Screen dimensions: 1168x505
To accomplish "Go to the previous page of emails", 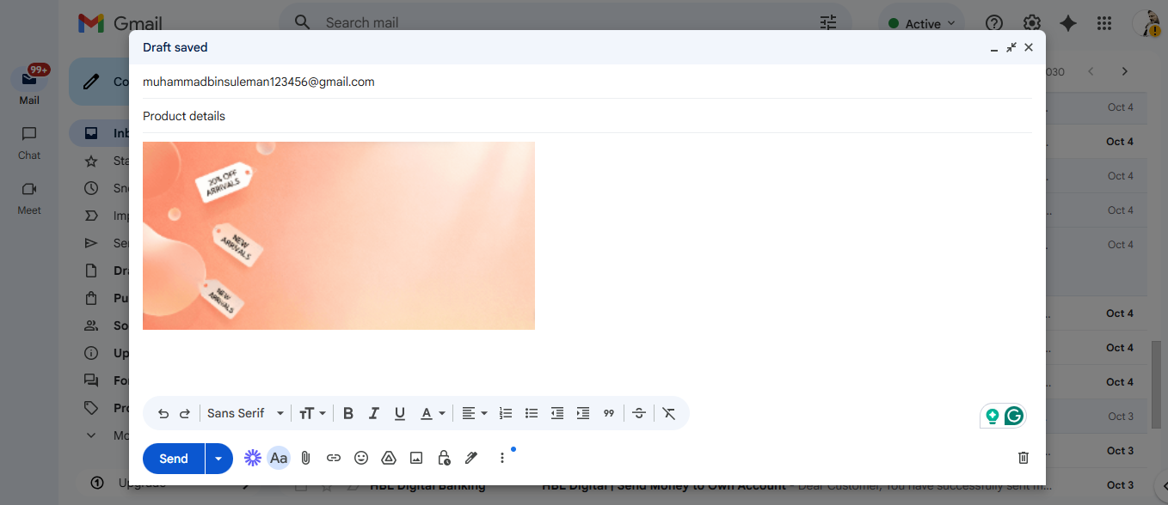I will 1091,71.
